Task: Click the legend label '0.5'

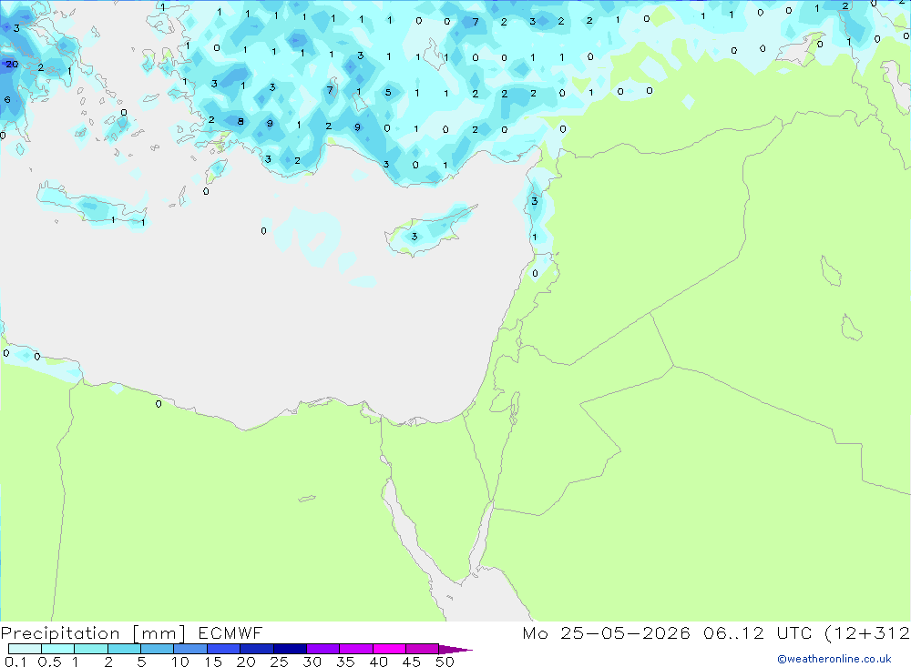Action: [x=49, y=662]
